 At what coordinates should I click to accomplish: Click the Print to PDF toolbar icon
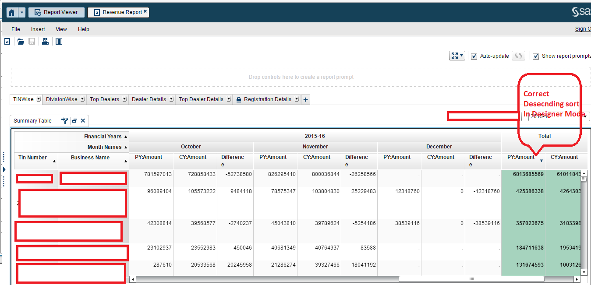coord(45,41)
